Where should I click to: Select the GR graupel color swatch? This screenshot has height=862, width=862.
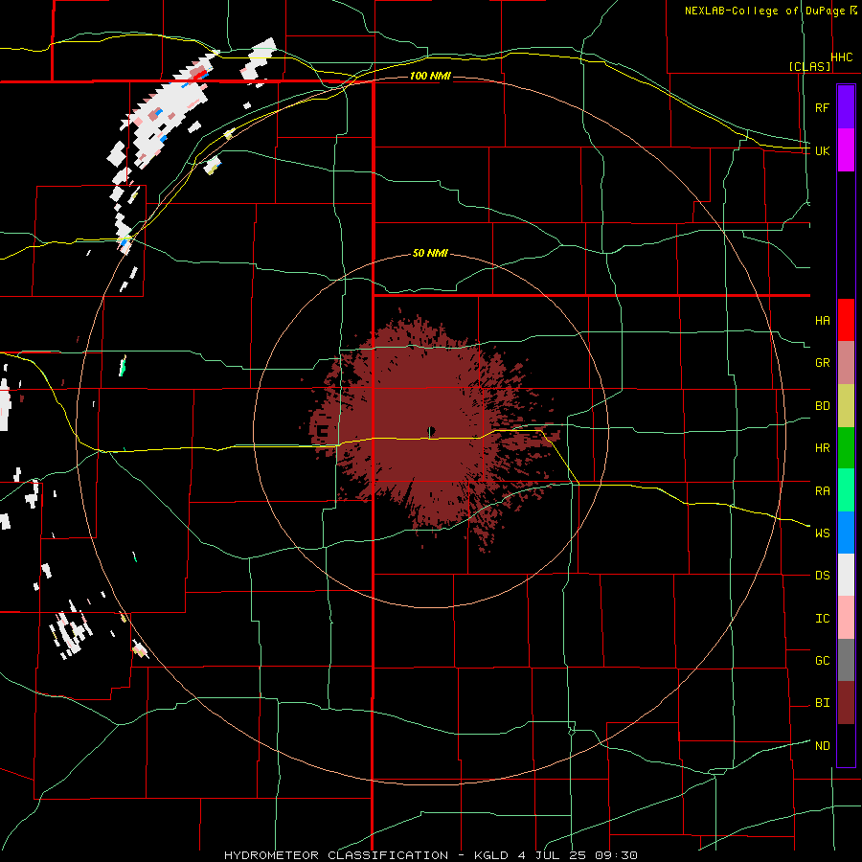pos(846,363)
